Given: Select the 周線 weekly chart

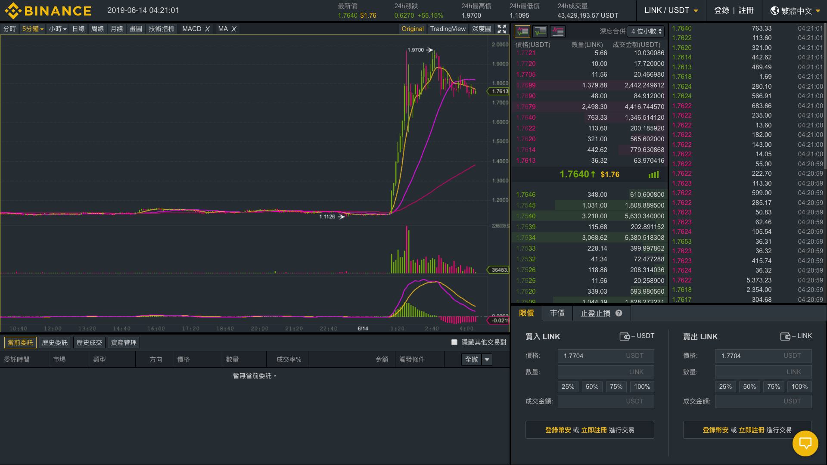Looking at the screenshot, I should pyautogui.click(x=97, y=29).
